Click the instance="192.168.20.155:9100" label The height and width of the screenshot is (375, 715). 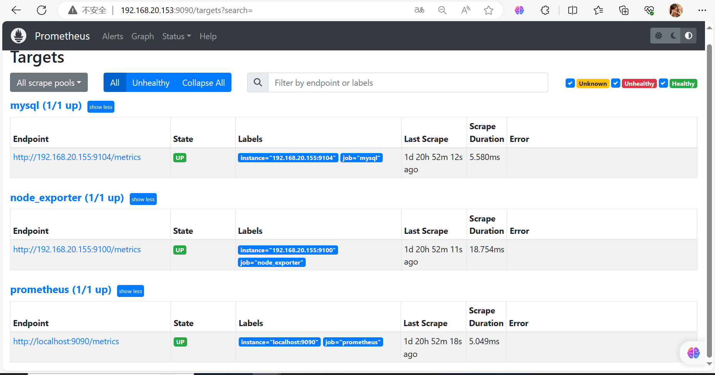click(x=288, y=250)
